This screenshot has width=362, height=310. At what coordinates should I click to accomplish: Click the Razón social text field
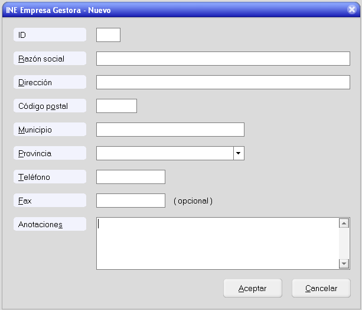pyautogui.click(x=223, y=59)
